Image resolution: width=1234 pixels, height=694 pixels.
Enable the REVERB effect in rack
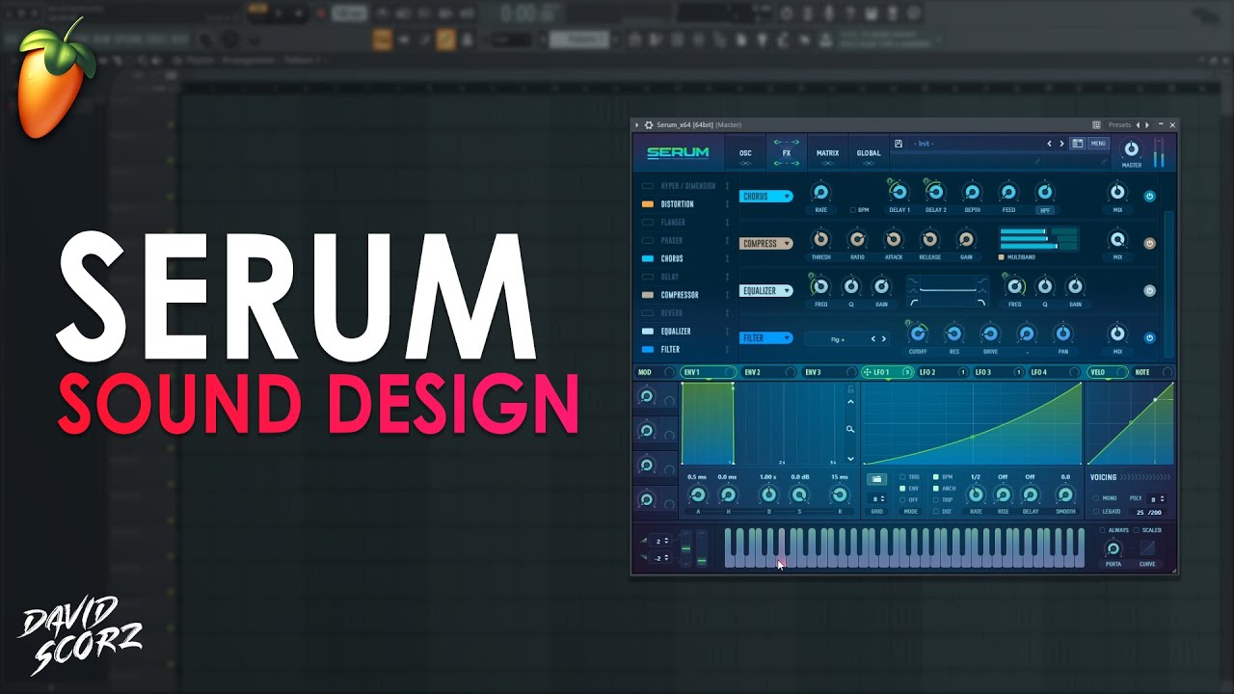point(648,313)
